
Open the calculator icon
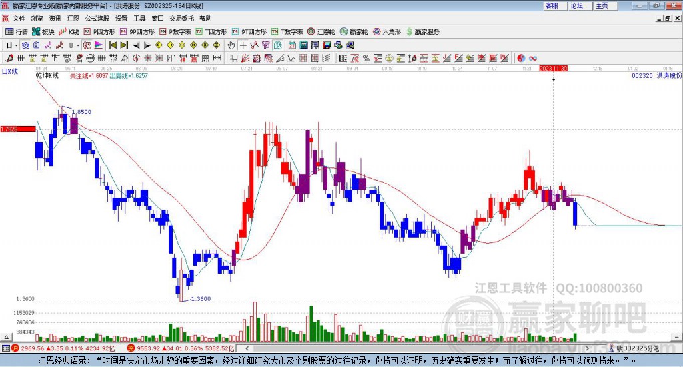point(303,45)
